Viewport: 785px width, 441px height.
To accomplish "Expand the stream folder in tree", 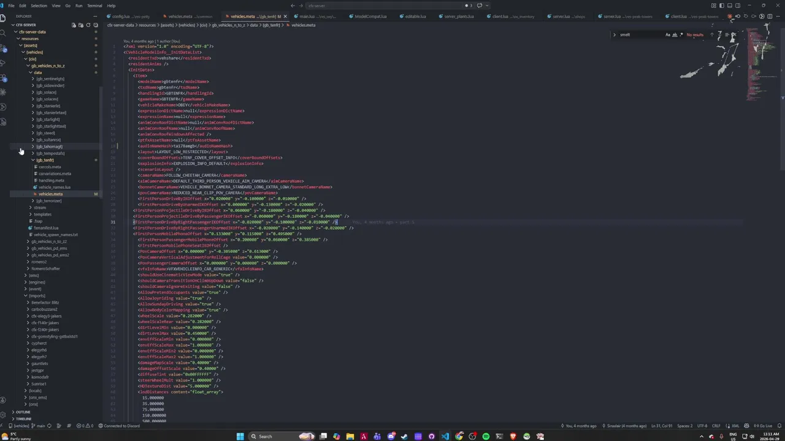I will [40, 208].
